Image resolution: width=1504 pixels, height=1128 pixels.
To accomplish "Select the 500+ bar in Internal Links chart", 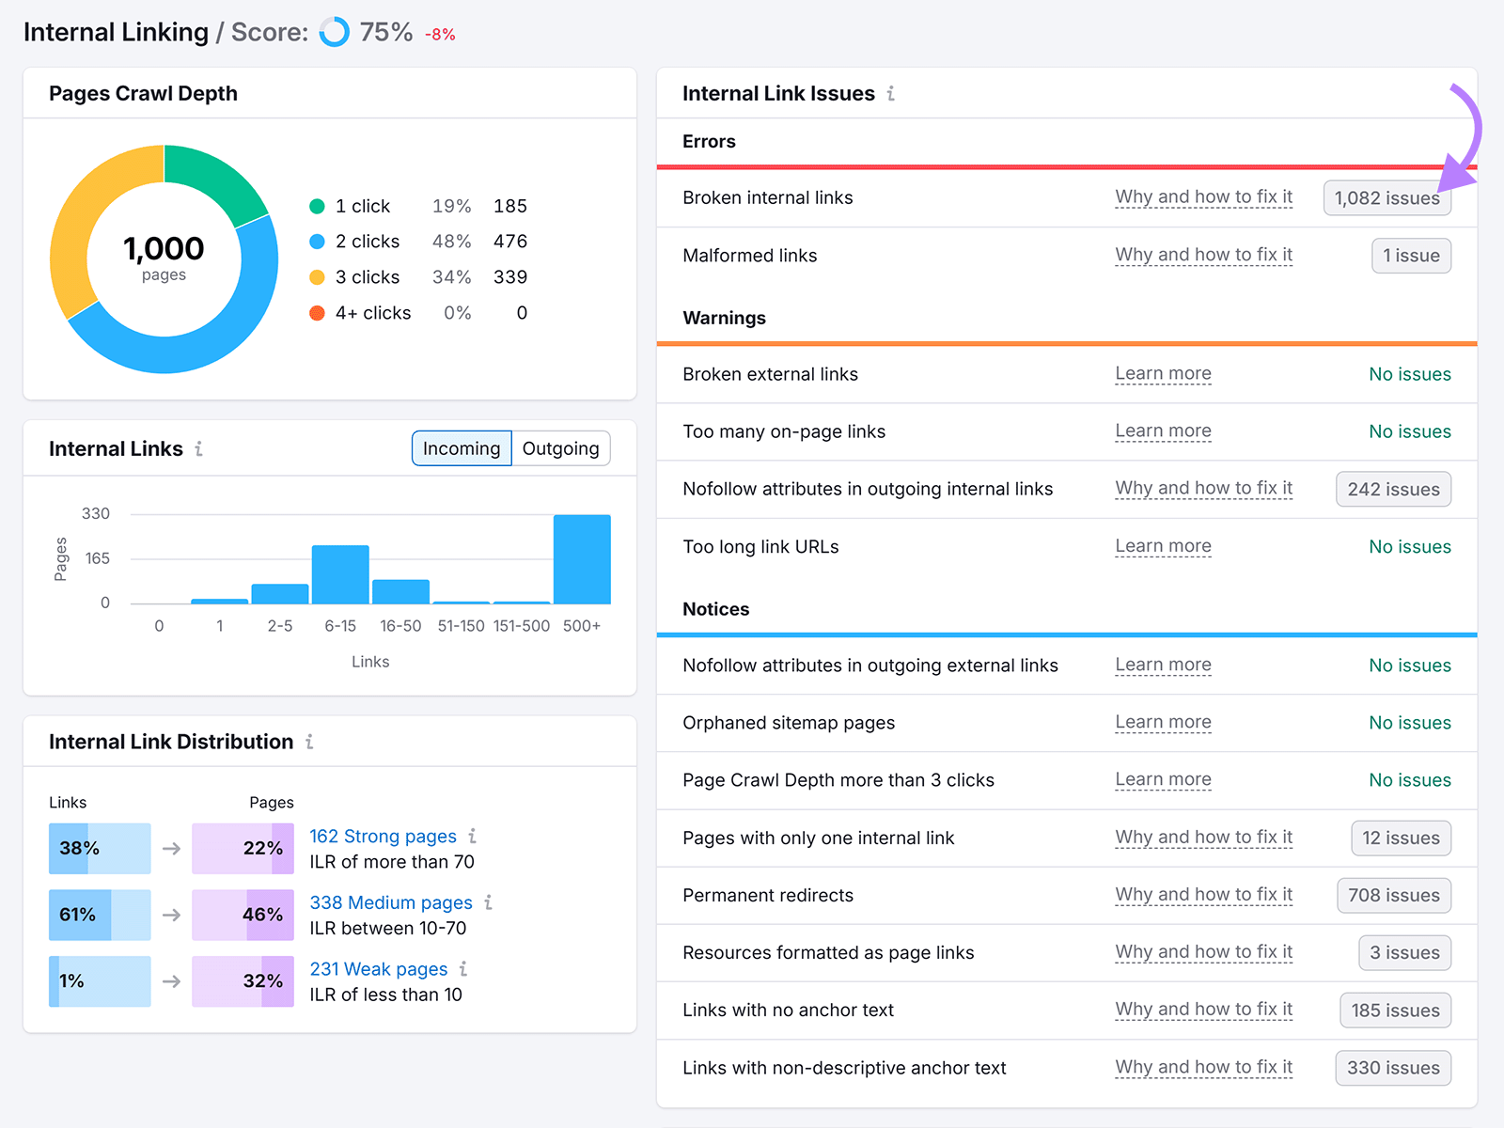I will point(582,560).
